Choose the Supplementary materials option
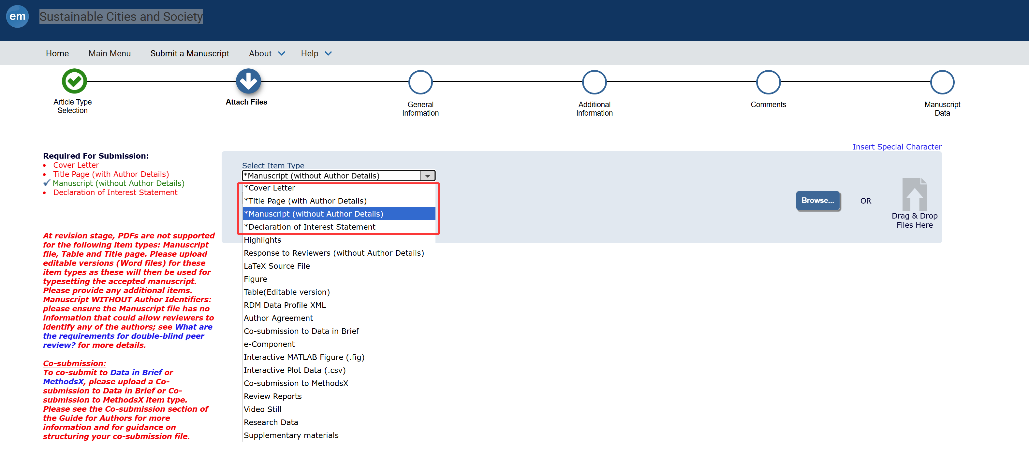Image resolution: width=1029 pixels, height=469 pixels. [291, 435]
